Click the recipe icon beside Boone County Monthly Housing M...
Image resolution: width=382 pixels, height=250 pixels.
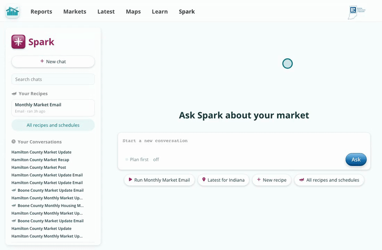tap(14, 206)
